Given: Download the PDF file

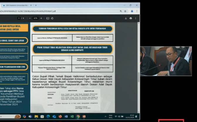Looking at the screenshot, I should click(126, 18).
